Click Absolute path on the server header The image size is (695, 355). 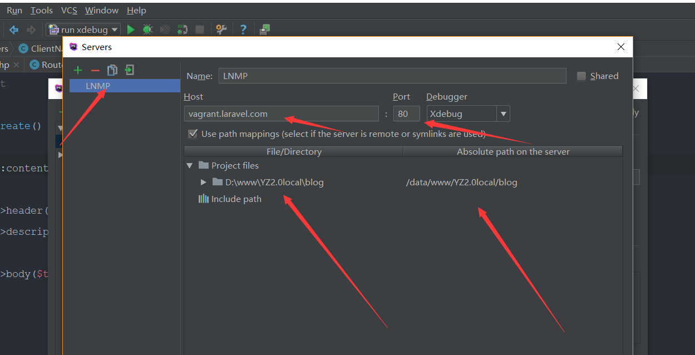coord(513,151)
